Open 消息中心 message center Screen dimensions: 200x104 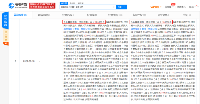[181, 7]
